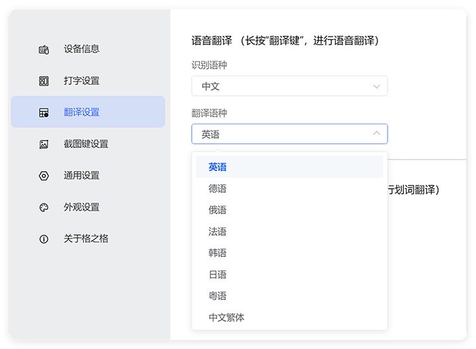476x349 pixels.
Task: Choose 俄语 in the dropdown list
Action: click(218, 210)
